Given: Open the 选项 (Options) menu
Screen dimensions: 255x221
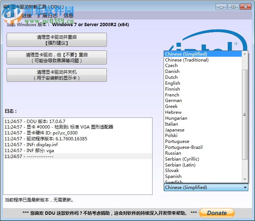Looking at the screenshot, I should click(x=11, y=15).
